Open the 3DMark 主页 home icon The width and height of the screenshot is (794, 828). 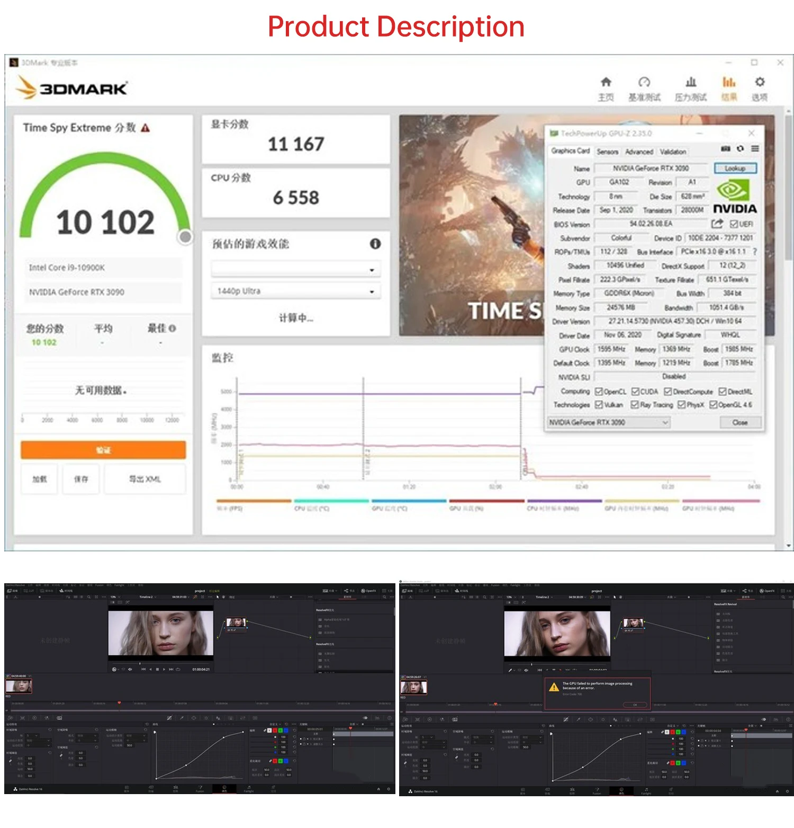tap(606, 82)
